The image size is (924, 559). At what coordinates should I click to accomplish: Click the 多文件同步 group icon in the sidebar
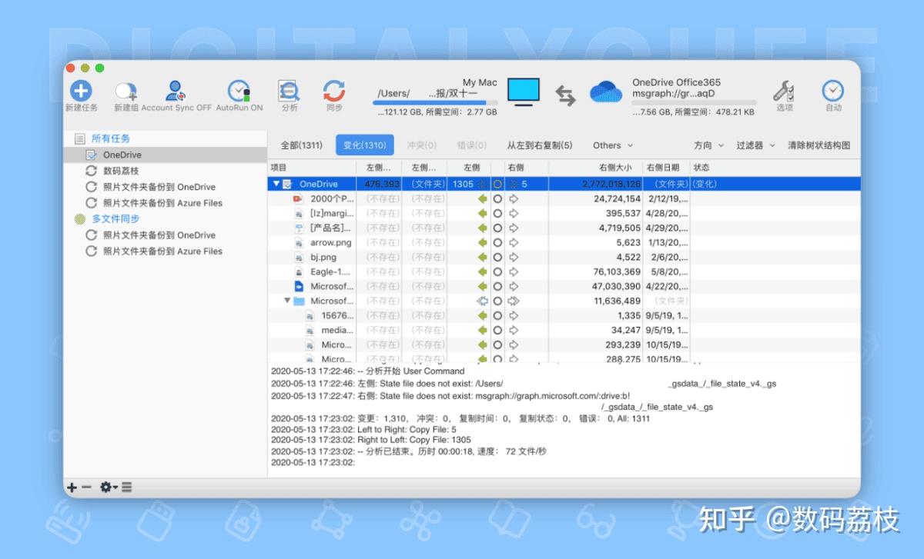(x=79, y=219)
